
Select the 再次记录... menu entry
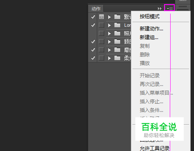[151, 84]
